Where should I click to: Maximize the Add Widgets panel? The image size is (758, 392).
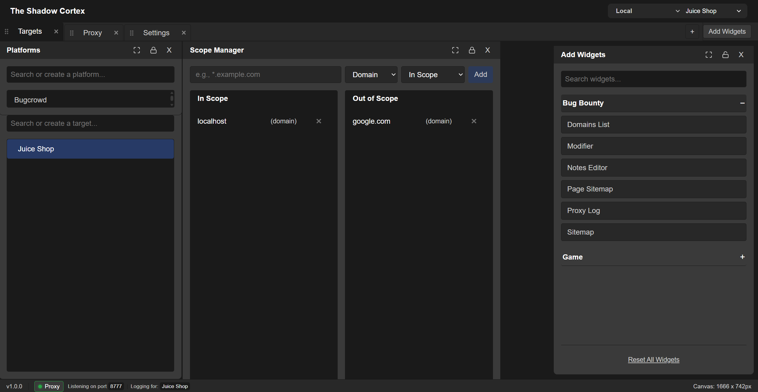pos(709,54)
